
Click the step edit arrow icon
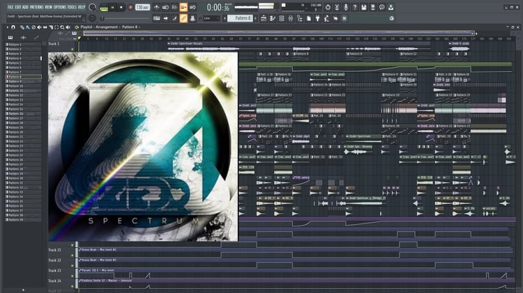[x=165, y=18]
